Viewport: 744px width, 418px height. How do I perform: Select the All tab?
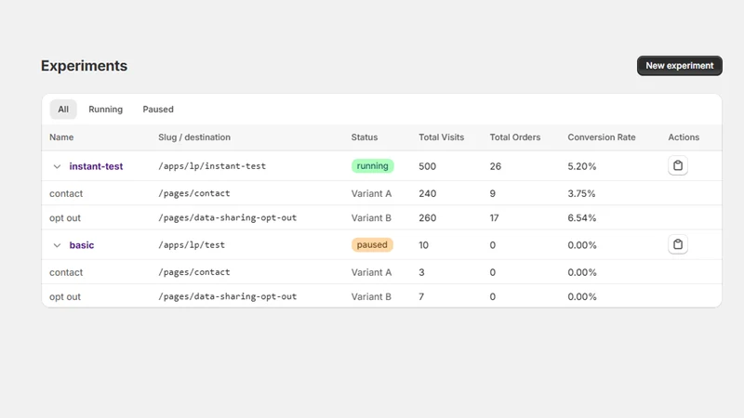click(63, 109)
